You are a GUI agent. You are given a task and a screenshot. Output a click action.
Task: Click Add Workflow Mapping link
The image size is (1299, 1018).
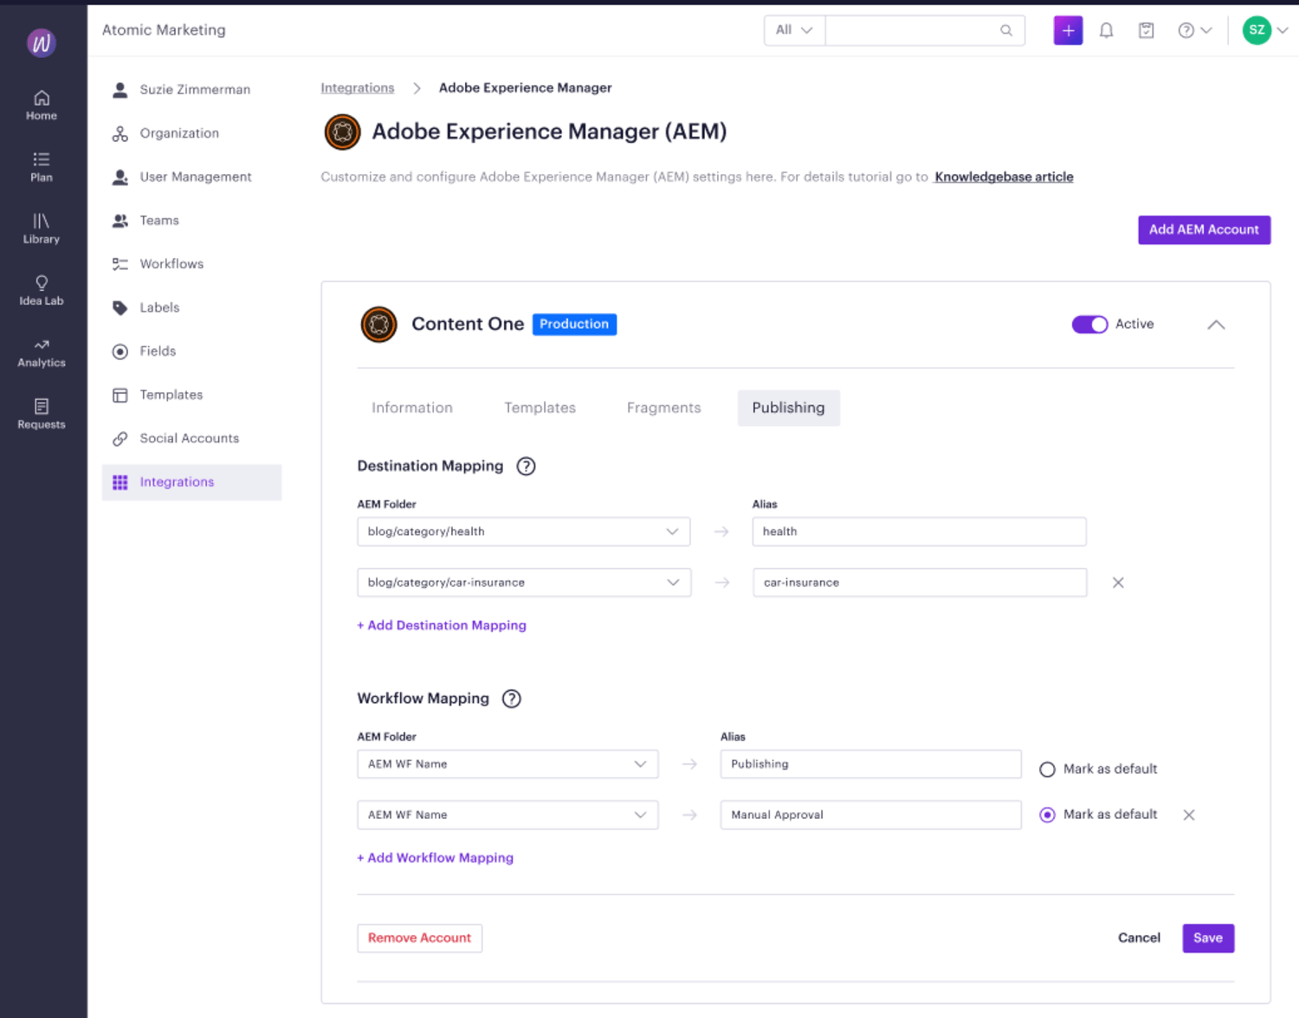[x=436, y=858]
